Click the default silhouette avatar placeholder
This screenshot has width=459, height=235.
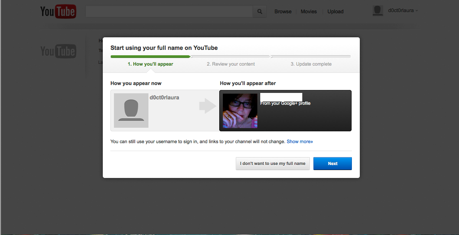click(131, 111)
